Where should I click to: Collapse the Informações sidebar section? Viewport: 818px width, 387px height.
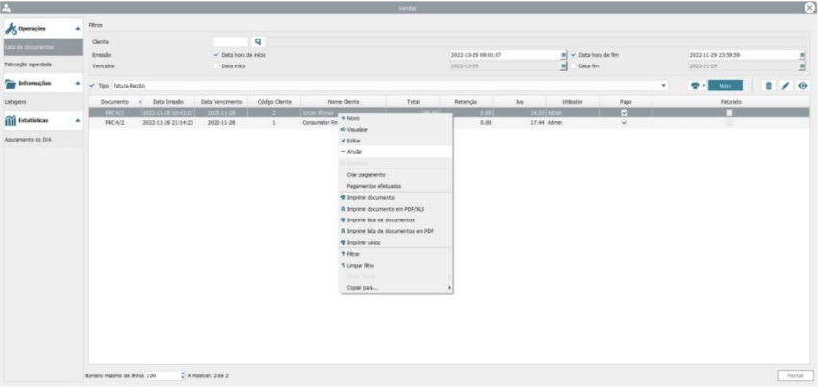(x=75, y=84)
